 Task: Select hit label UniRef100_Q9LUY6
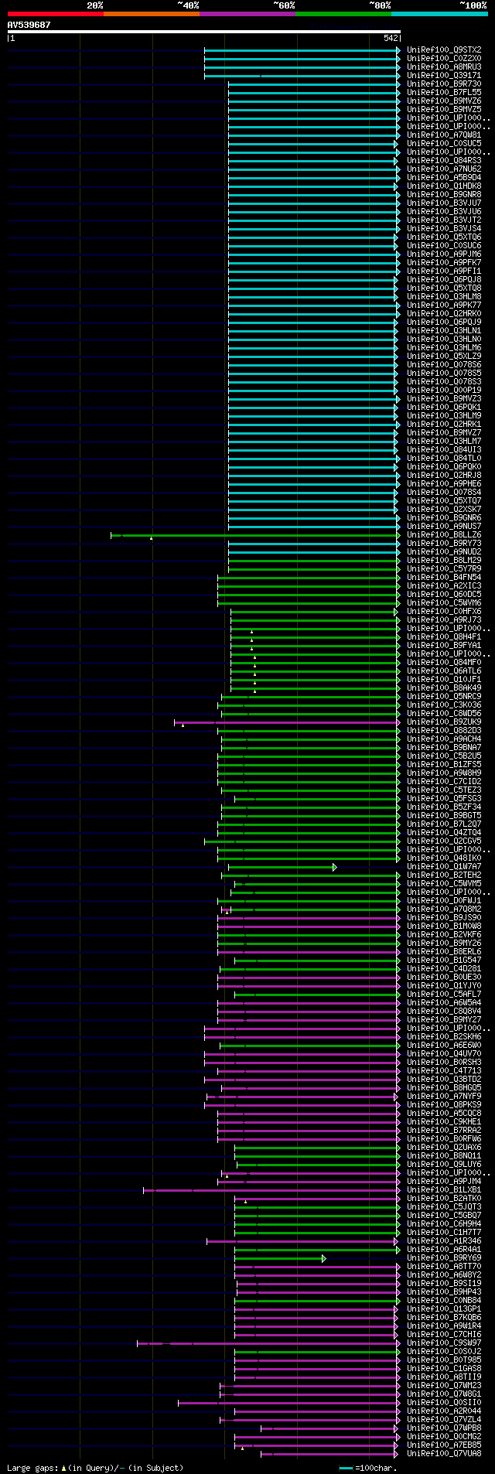click(444, 1165)
